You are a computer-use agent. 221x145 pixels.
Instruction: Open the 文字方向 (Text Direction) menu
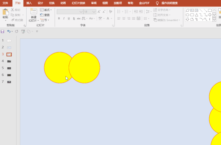click(162, 10)
